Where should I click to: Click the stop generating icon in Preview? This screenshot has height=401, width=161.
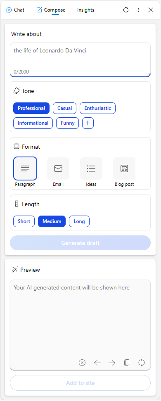click(82, 363)
